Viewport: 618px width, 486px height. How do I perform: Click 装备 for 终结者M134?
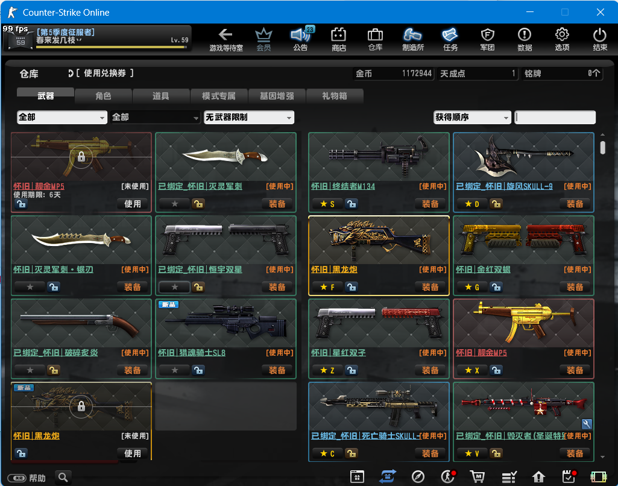click(430, 204)
